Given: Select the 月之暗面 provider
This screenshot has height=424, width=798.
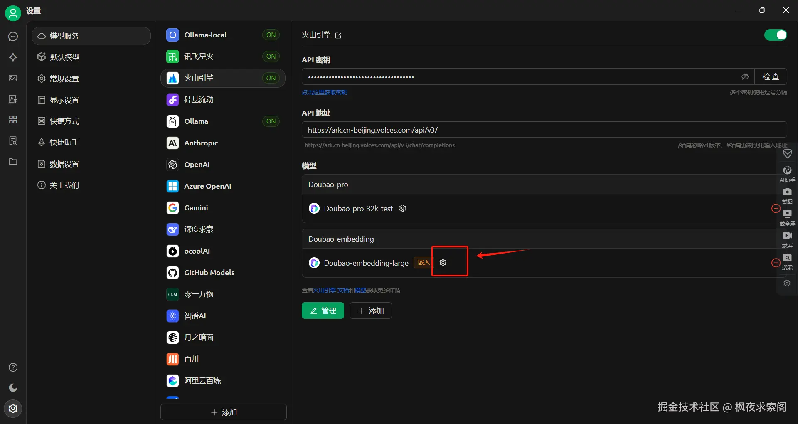Looking at the screenshot, I should pos(223,338).
